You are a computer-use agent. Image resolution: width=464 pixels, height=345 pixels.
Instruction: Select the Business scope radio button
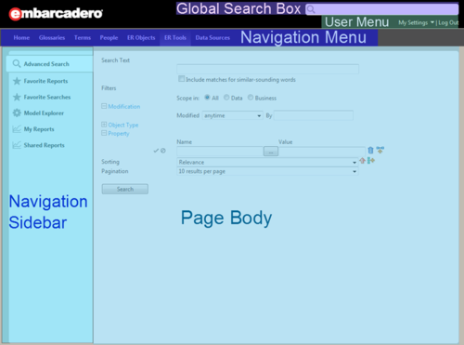[x=251, y=98]
